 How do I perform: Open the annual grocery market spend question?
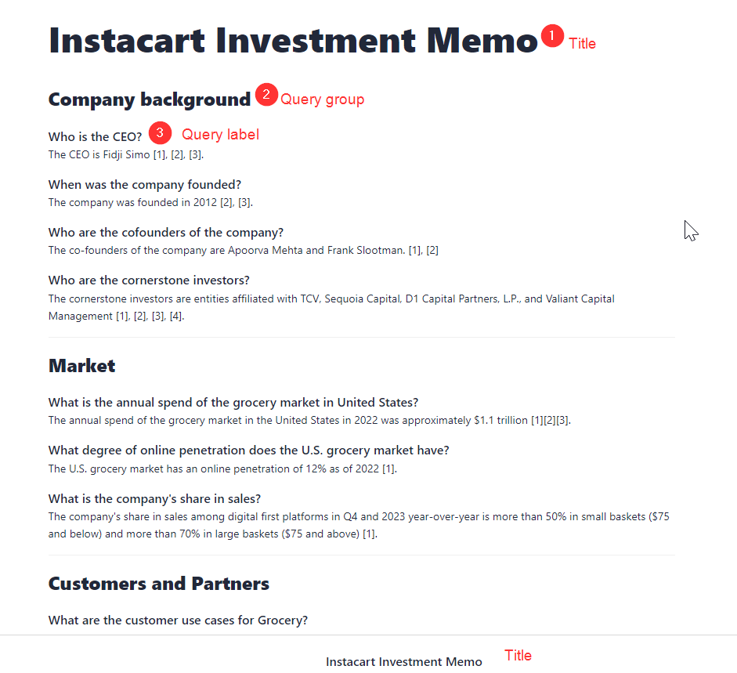[x=233, y=403]
